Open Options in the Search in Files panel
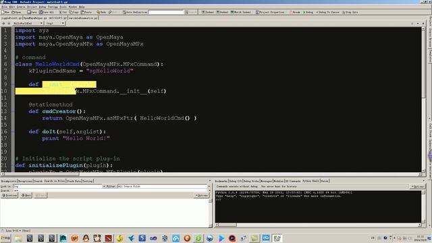 click(202, 195)
